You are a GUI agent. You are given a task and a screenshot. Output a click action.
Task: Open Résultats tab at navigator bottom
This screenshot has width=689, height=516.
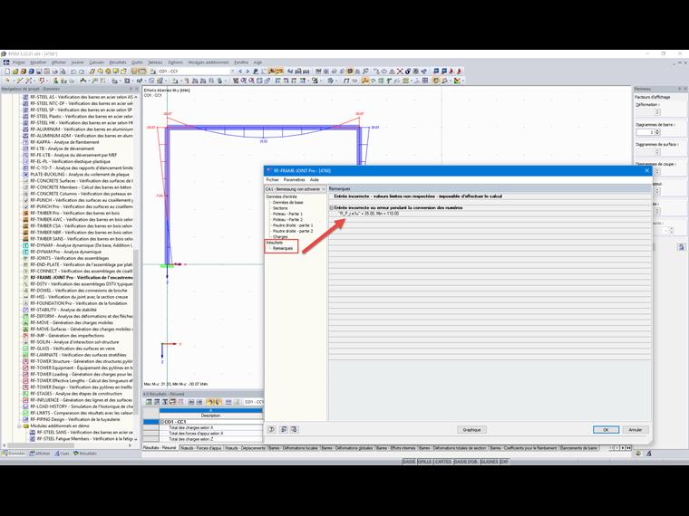pyautogui.click(x=85, y=454)
